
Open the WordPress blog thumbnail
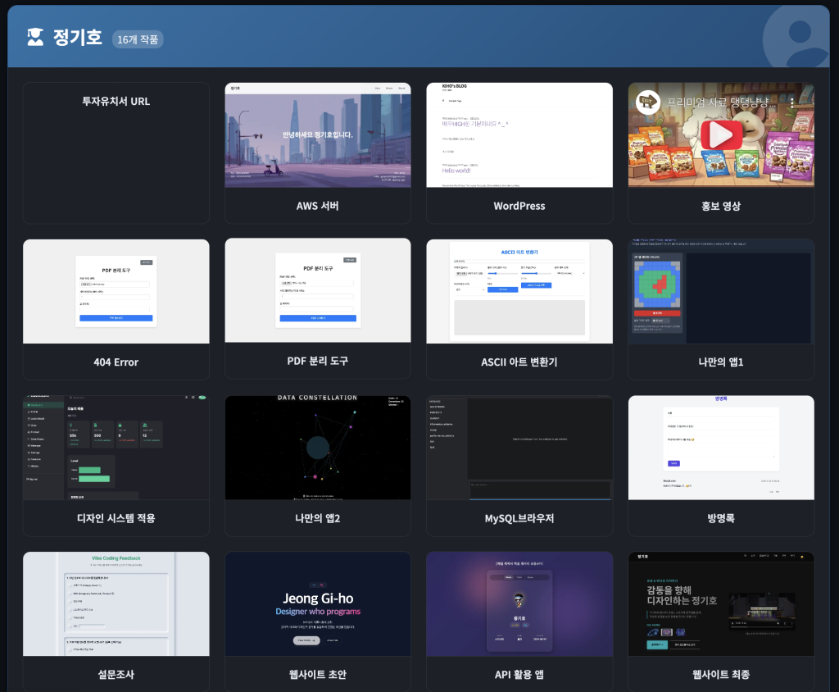(519, 135)
